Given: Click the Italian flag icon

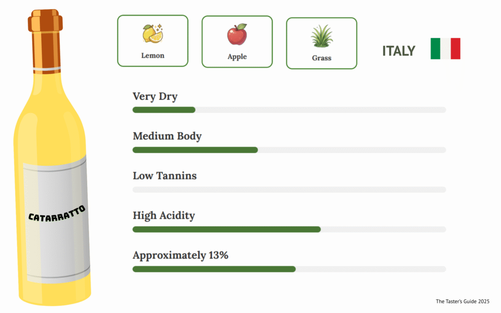Looking at the screenshot, I should coord(445,48).
